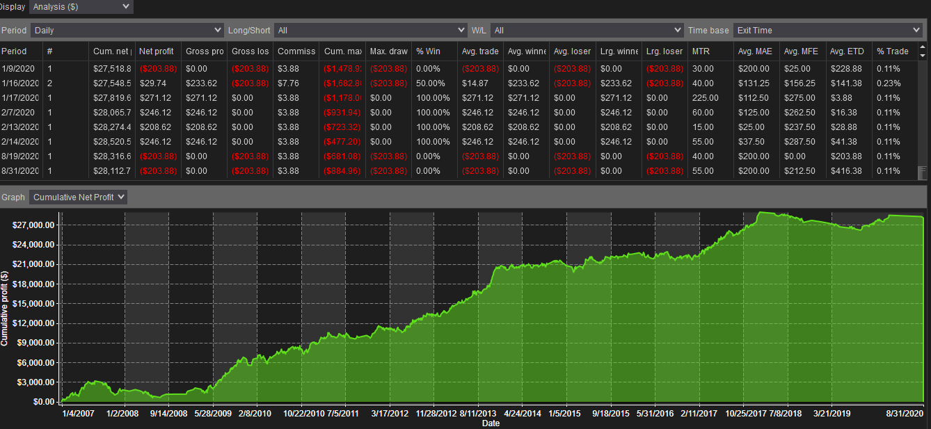
Task: Click the Date axis title
Action: tap(491, 423)
